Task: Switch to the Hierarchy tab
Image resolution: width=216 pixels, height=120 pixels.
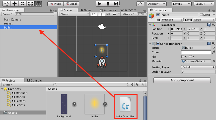Action: pos(12,10)
